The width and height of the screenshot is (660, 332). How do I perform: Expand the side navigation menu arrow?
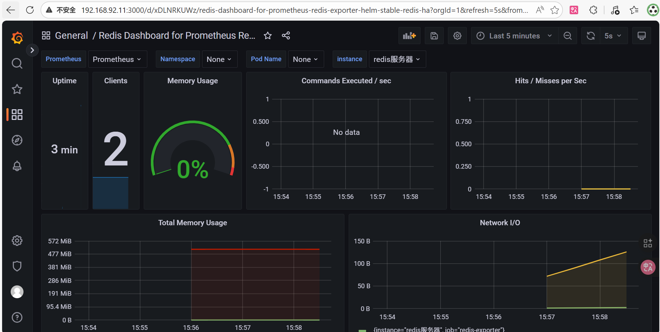click(32, 50)
